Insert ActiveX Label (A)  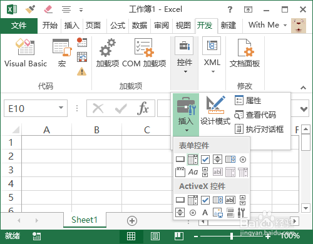pyautogui.click(x=205, y=213)
